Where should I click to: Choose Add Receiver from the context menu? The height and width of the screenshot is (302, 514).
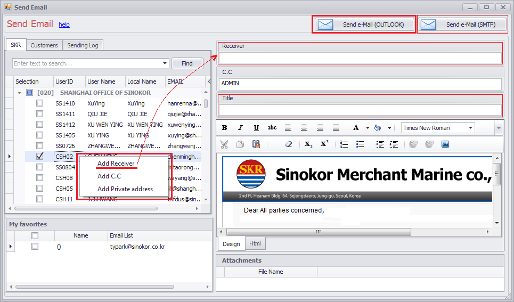pyautogui.click(x=116, y=164)
